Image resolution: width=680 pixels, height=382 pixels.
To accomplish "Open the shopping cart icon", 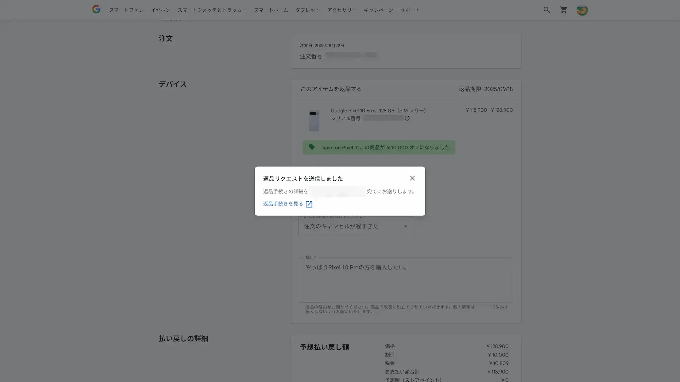I will (x=563, y=10).
